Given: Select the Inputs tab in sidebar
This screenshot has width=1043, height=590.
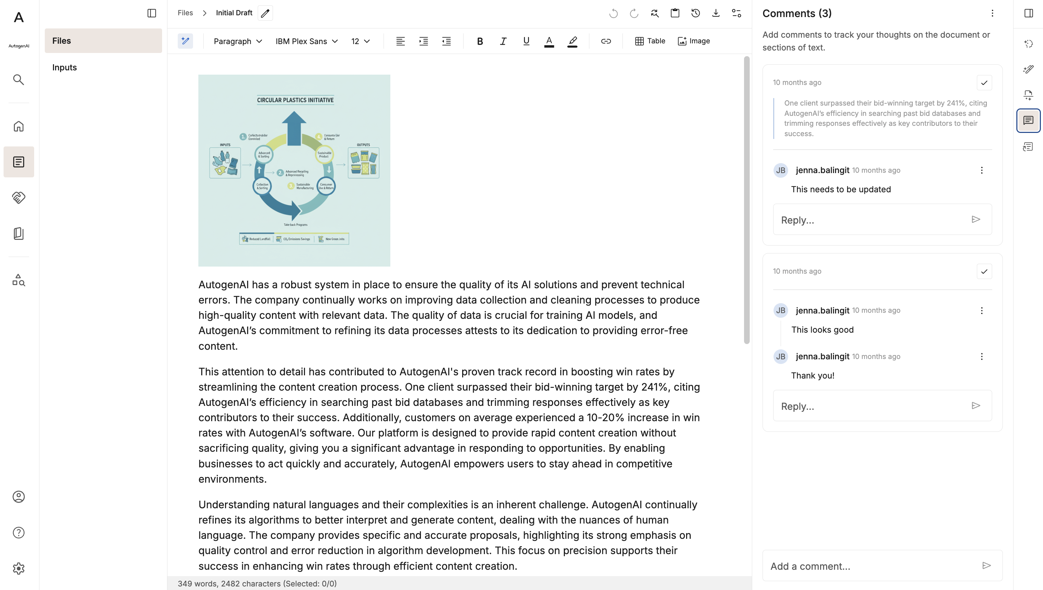Looking at the screenshot, I should pos(103,67).
